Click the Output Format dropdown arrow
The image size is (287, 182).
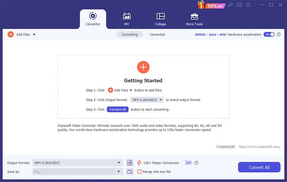119,163
